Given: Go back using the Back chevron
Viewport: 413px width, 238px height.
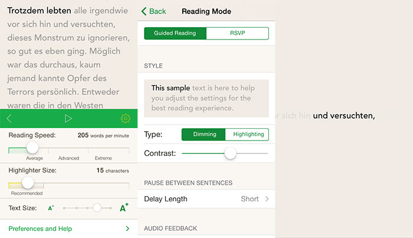Looking at the screenshot, I should coord(144,11).
